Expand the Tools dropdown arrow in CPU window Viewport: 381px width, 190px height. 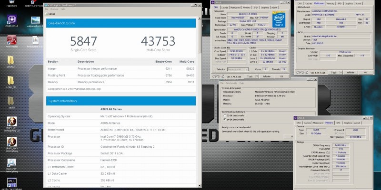coord(257,76)
